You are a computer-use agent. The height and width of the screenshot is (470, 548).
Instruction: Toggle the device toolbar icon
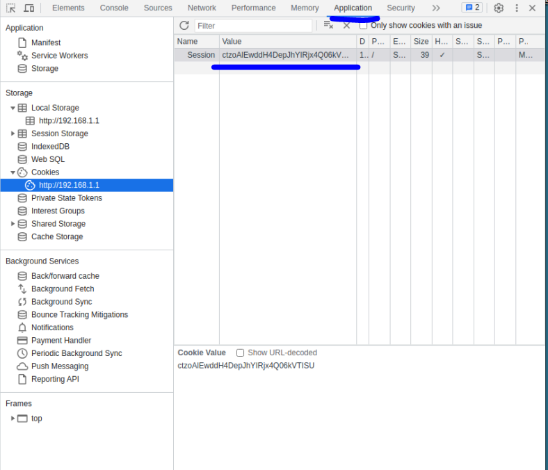29,8
